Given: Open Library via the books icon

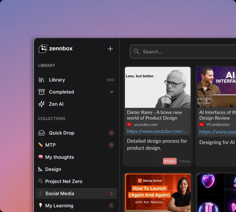Looking at the screenshot, I should (41, 80).
